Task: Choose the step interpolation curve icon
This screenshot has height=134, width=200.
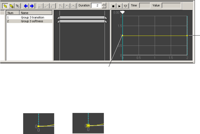Action: [41, 6]
